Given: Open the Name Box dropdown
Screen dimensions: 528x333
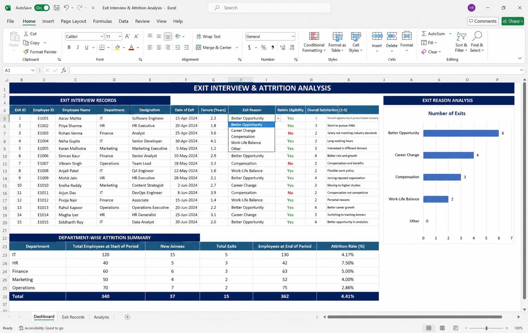Looking at the screenshot, I should 33,70.
